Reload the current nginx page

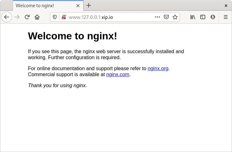pos(27,17)
